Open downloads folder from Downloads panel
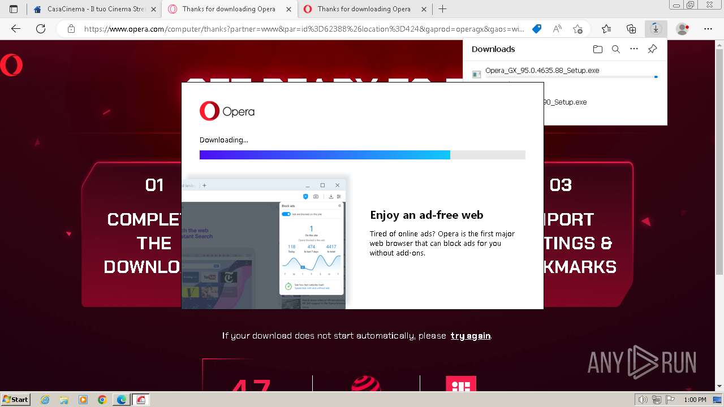Viewport: 724px width, 407px height. 598,49
